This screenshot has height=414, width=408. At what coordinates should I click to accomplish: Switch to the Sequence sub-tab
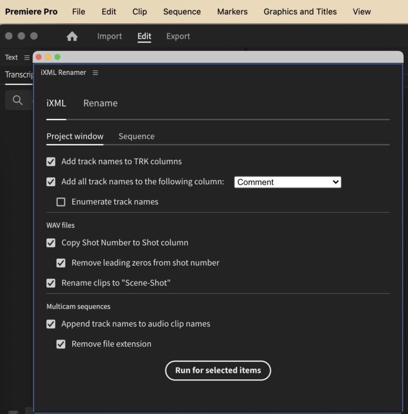136,136
